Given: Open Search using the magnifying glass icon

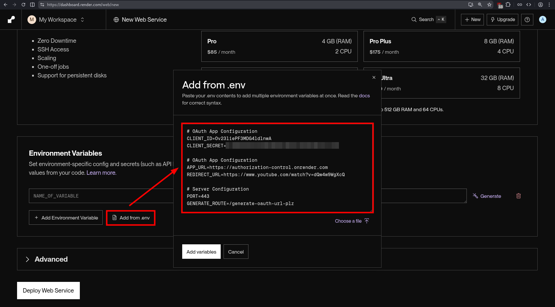Looking at the screenshot, I should click(414, 19).
